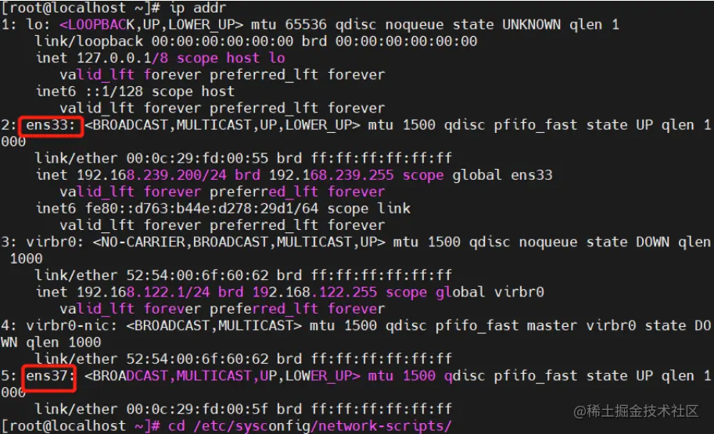Image resolution: width=714 pixels, height=434 pixels.
Task: Click the 192.168.122.1/24 virbr0 address
Action: click(143, 292)
